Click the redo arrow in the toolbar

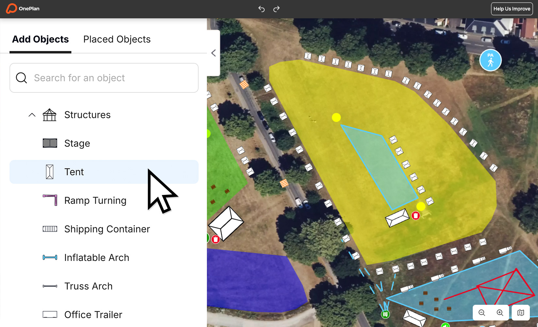tap(277, 9)
